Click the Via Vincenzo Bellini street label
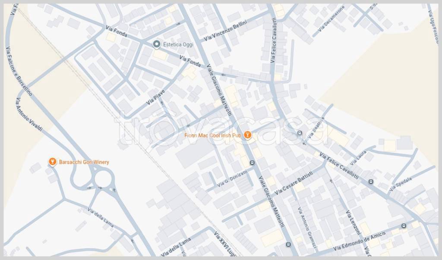Screen dimensions: 442x260 pyautogui.click(x=225, y=31)
